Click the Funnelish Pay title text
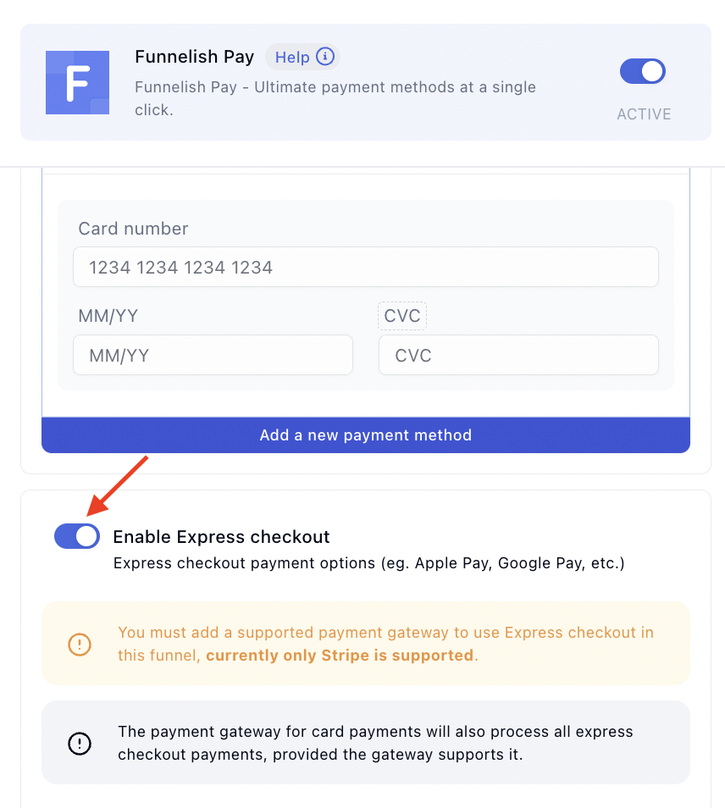 [x=195, y=57]
